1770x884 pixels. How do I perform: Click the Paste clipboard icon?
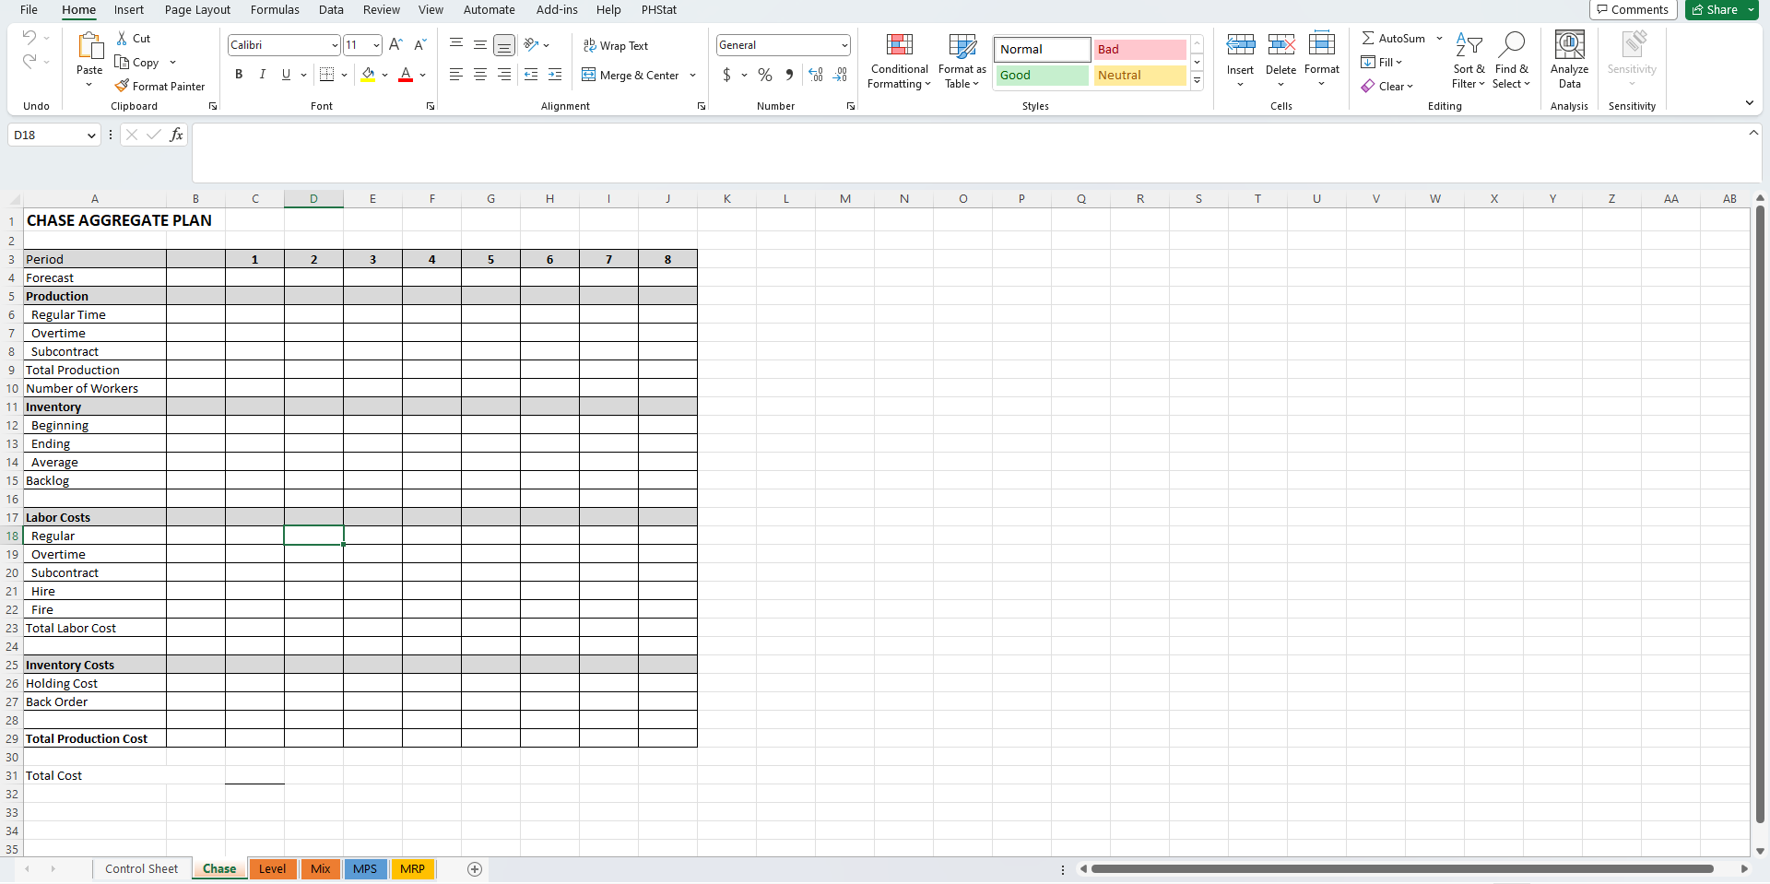pyautogui.click(x=89, y=46)
